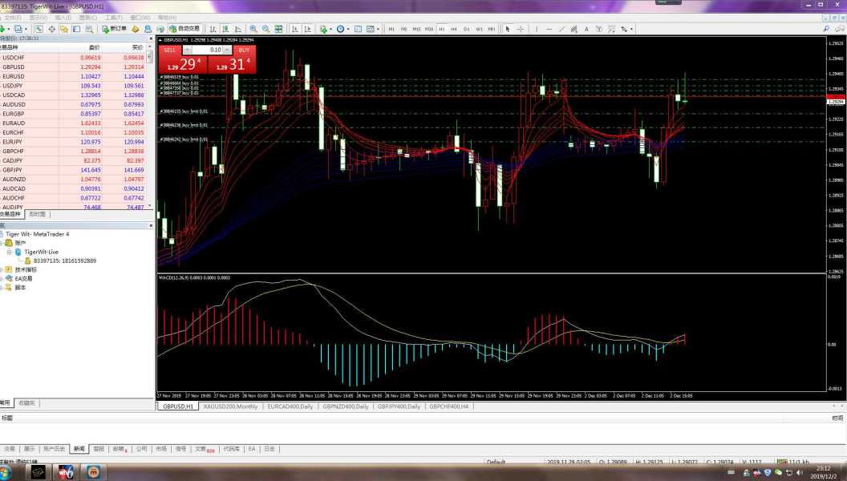Viewport: 847px width, 481px height.
Task: Select the text label 'A' tool
Action: coord(586,29)
